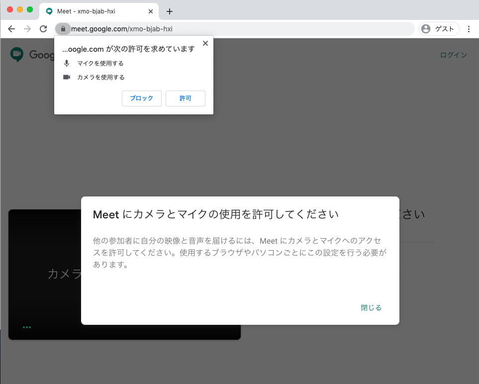479x384 pixels.
Task: Click the browser forward arrow
Action: [x=27, y=29]
